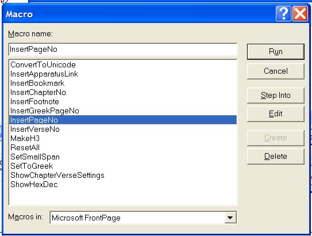Delete the selected macro
Image resolution: width=312 pixels, height=236 pixels.
coord(276,156)
